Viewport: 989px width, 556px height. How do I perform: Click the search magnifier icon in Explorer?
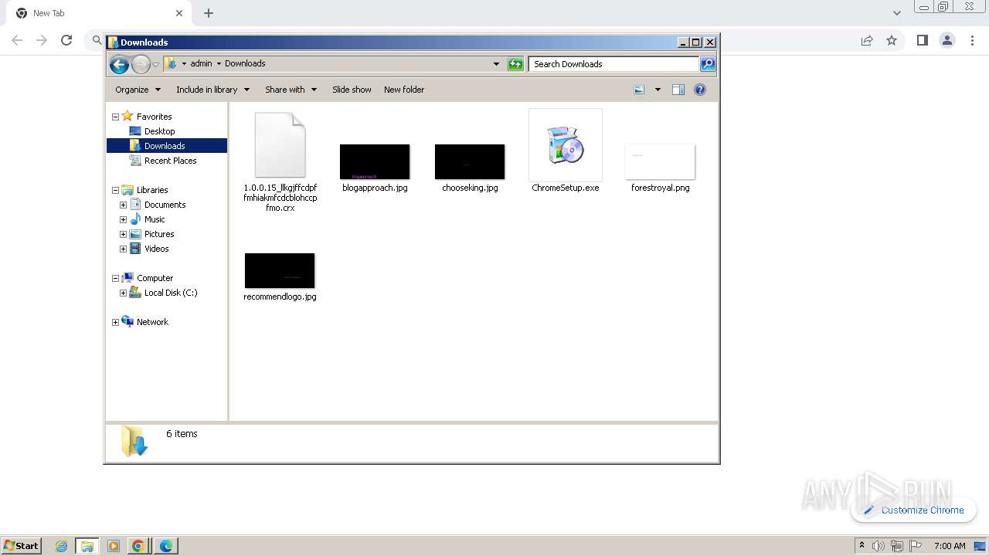[x=708, y=64]
